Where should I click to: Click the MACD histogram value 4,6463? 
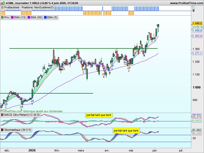(197, 121)
